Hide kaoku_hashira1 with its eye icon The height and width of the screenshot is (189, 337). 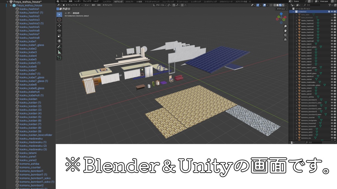pyautogui.click(x=332, y=20)
